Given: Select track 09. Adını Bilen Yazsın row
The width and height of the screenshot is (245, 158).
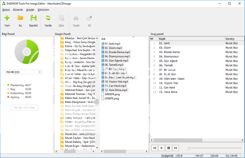Looking at the screenshot, I should (197, 79).
